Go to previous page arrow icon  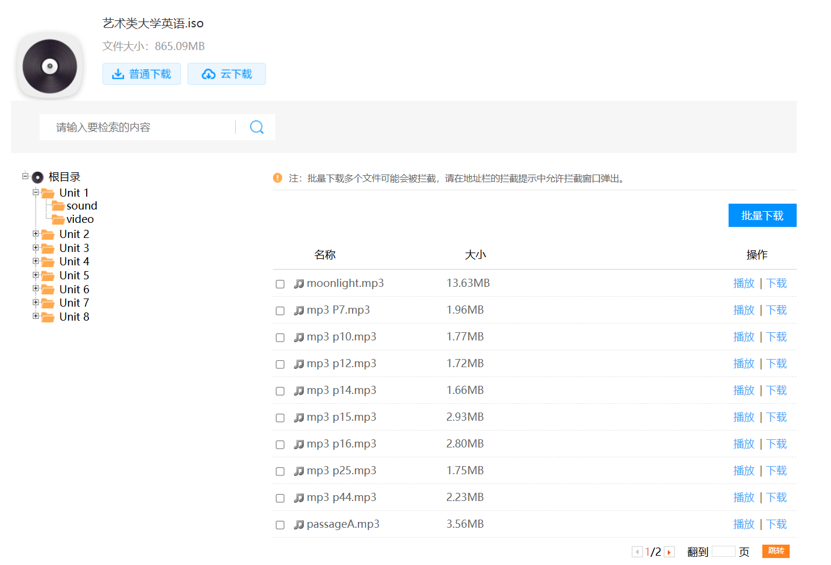(x=637, y=552)
